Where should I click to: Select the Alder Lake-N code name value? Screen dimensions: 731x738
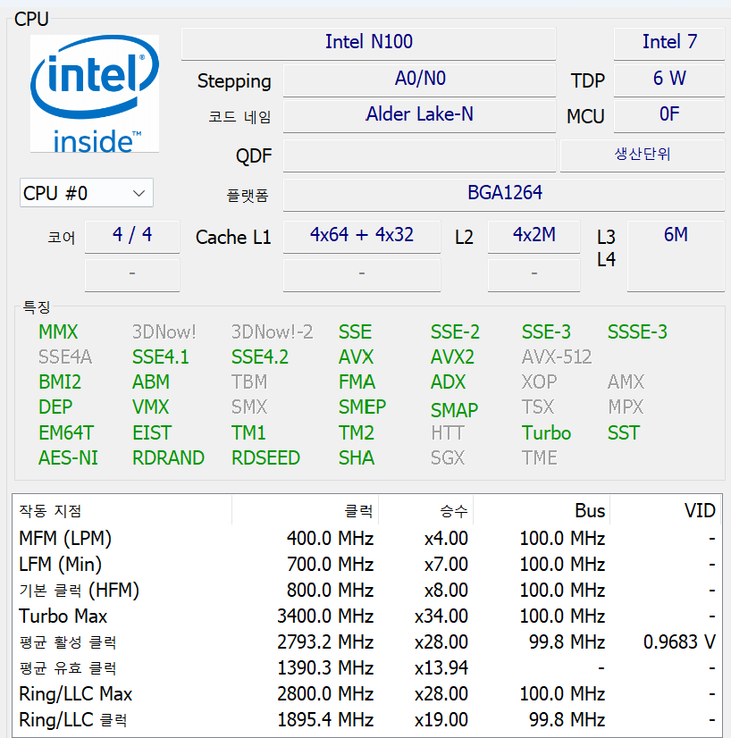coord(419,115)
